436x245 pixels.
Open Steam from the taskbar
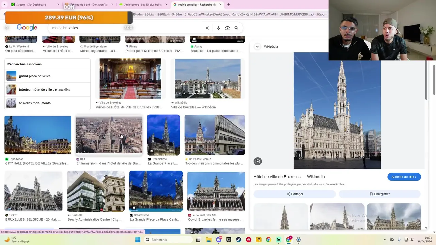tap(238, 240)
